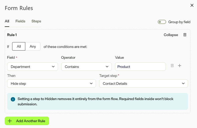The image size is (197, 128).
Task: Delete Rule 1 with trash icon
Action: (185, 35)
